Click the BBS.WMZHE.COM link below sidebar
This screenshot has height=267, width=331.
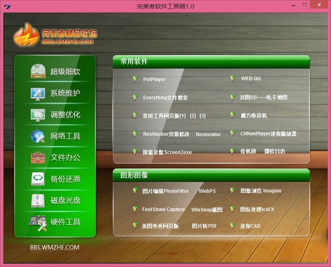(55, 247)
